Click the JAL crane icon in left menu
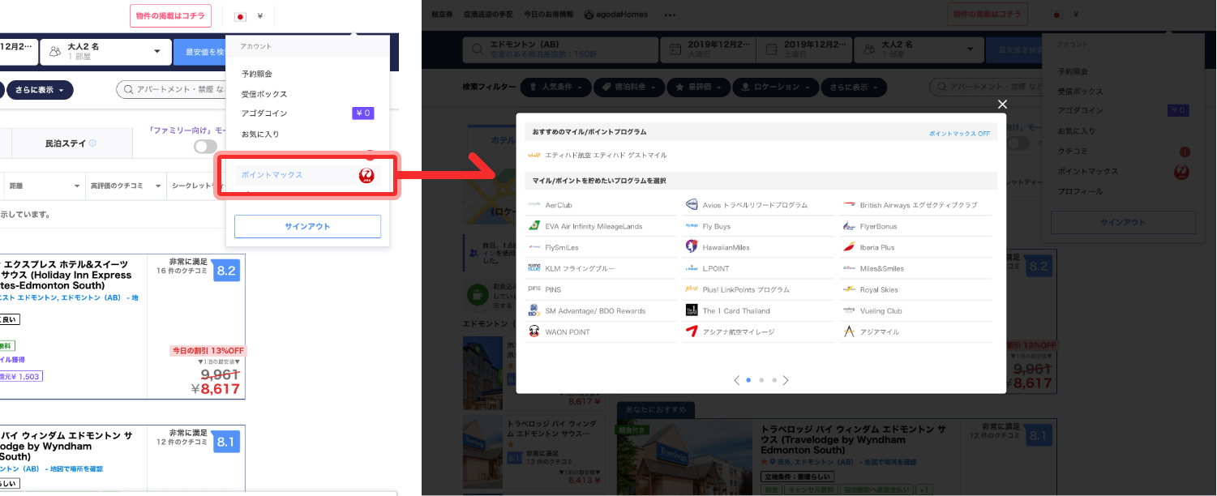This screenshot has height=496, width=1217. (x=366, y=175)
